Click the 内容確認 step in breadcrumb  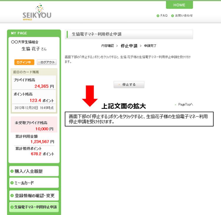coord(108,46)
